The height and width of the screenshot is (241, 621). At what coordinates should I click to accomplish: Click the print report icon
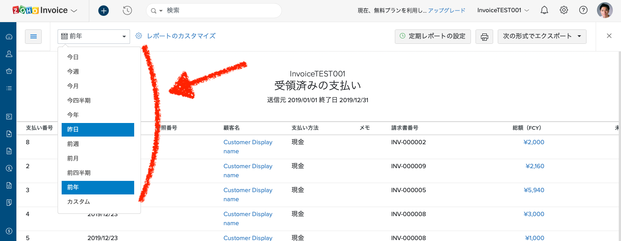[x=484, y=37]
